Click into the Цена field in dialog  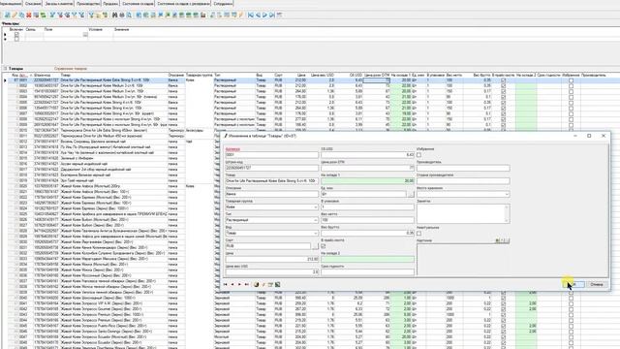(x=271, y=259)
